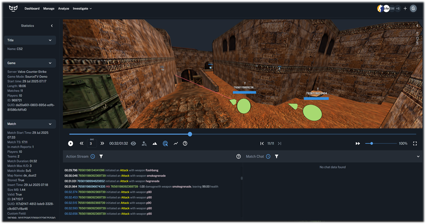Screen dimensions: 426x224
Task: Jump to action timestamp 00:32.515
Action: 71,203
